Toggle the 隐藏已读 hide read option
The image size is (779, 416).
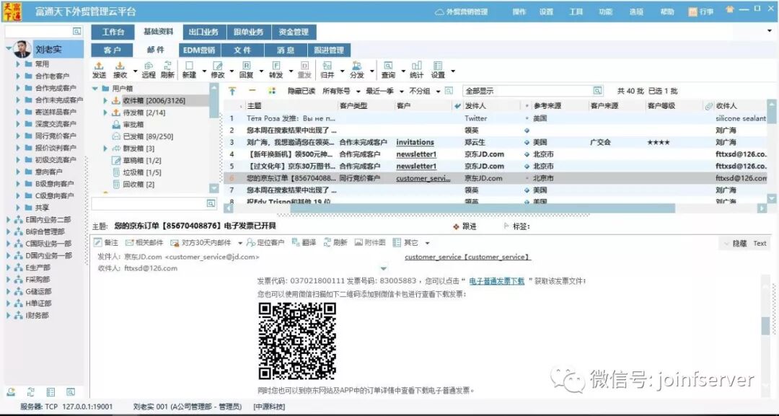(x=302, y=91)
